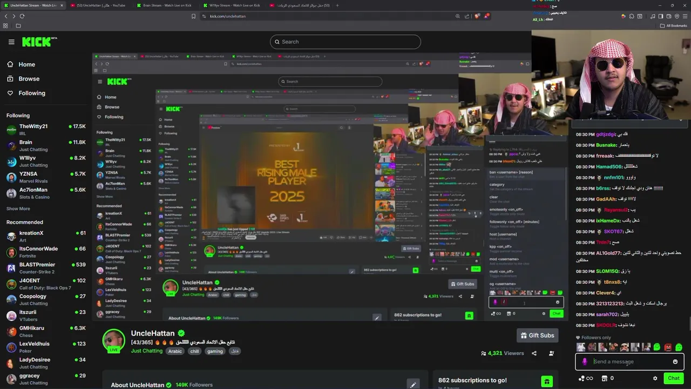Screen dimensions: 691x389
Task: Open W1llyv followed channel
Action: 45,162
